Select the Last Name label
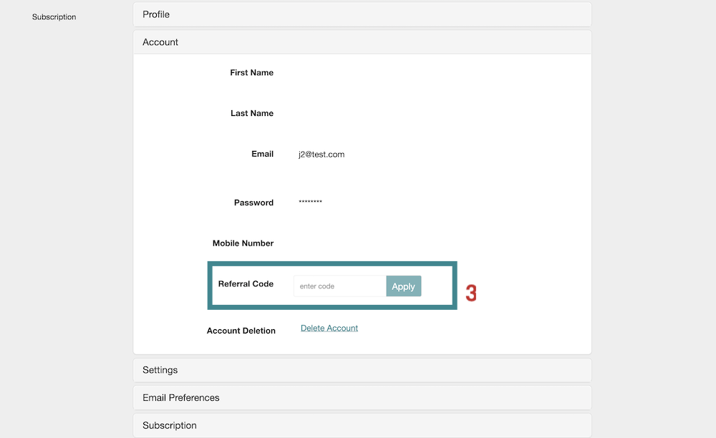716x438 pixels. [x=252, y=113]
